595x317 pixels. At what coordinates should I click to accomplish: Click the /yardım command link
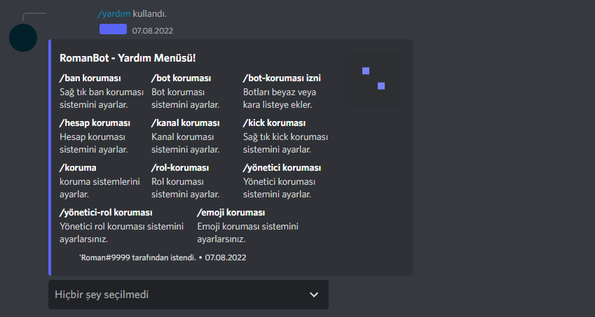pyautogui.click(x=114, y=14)
